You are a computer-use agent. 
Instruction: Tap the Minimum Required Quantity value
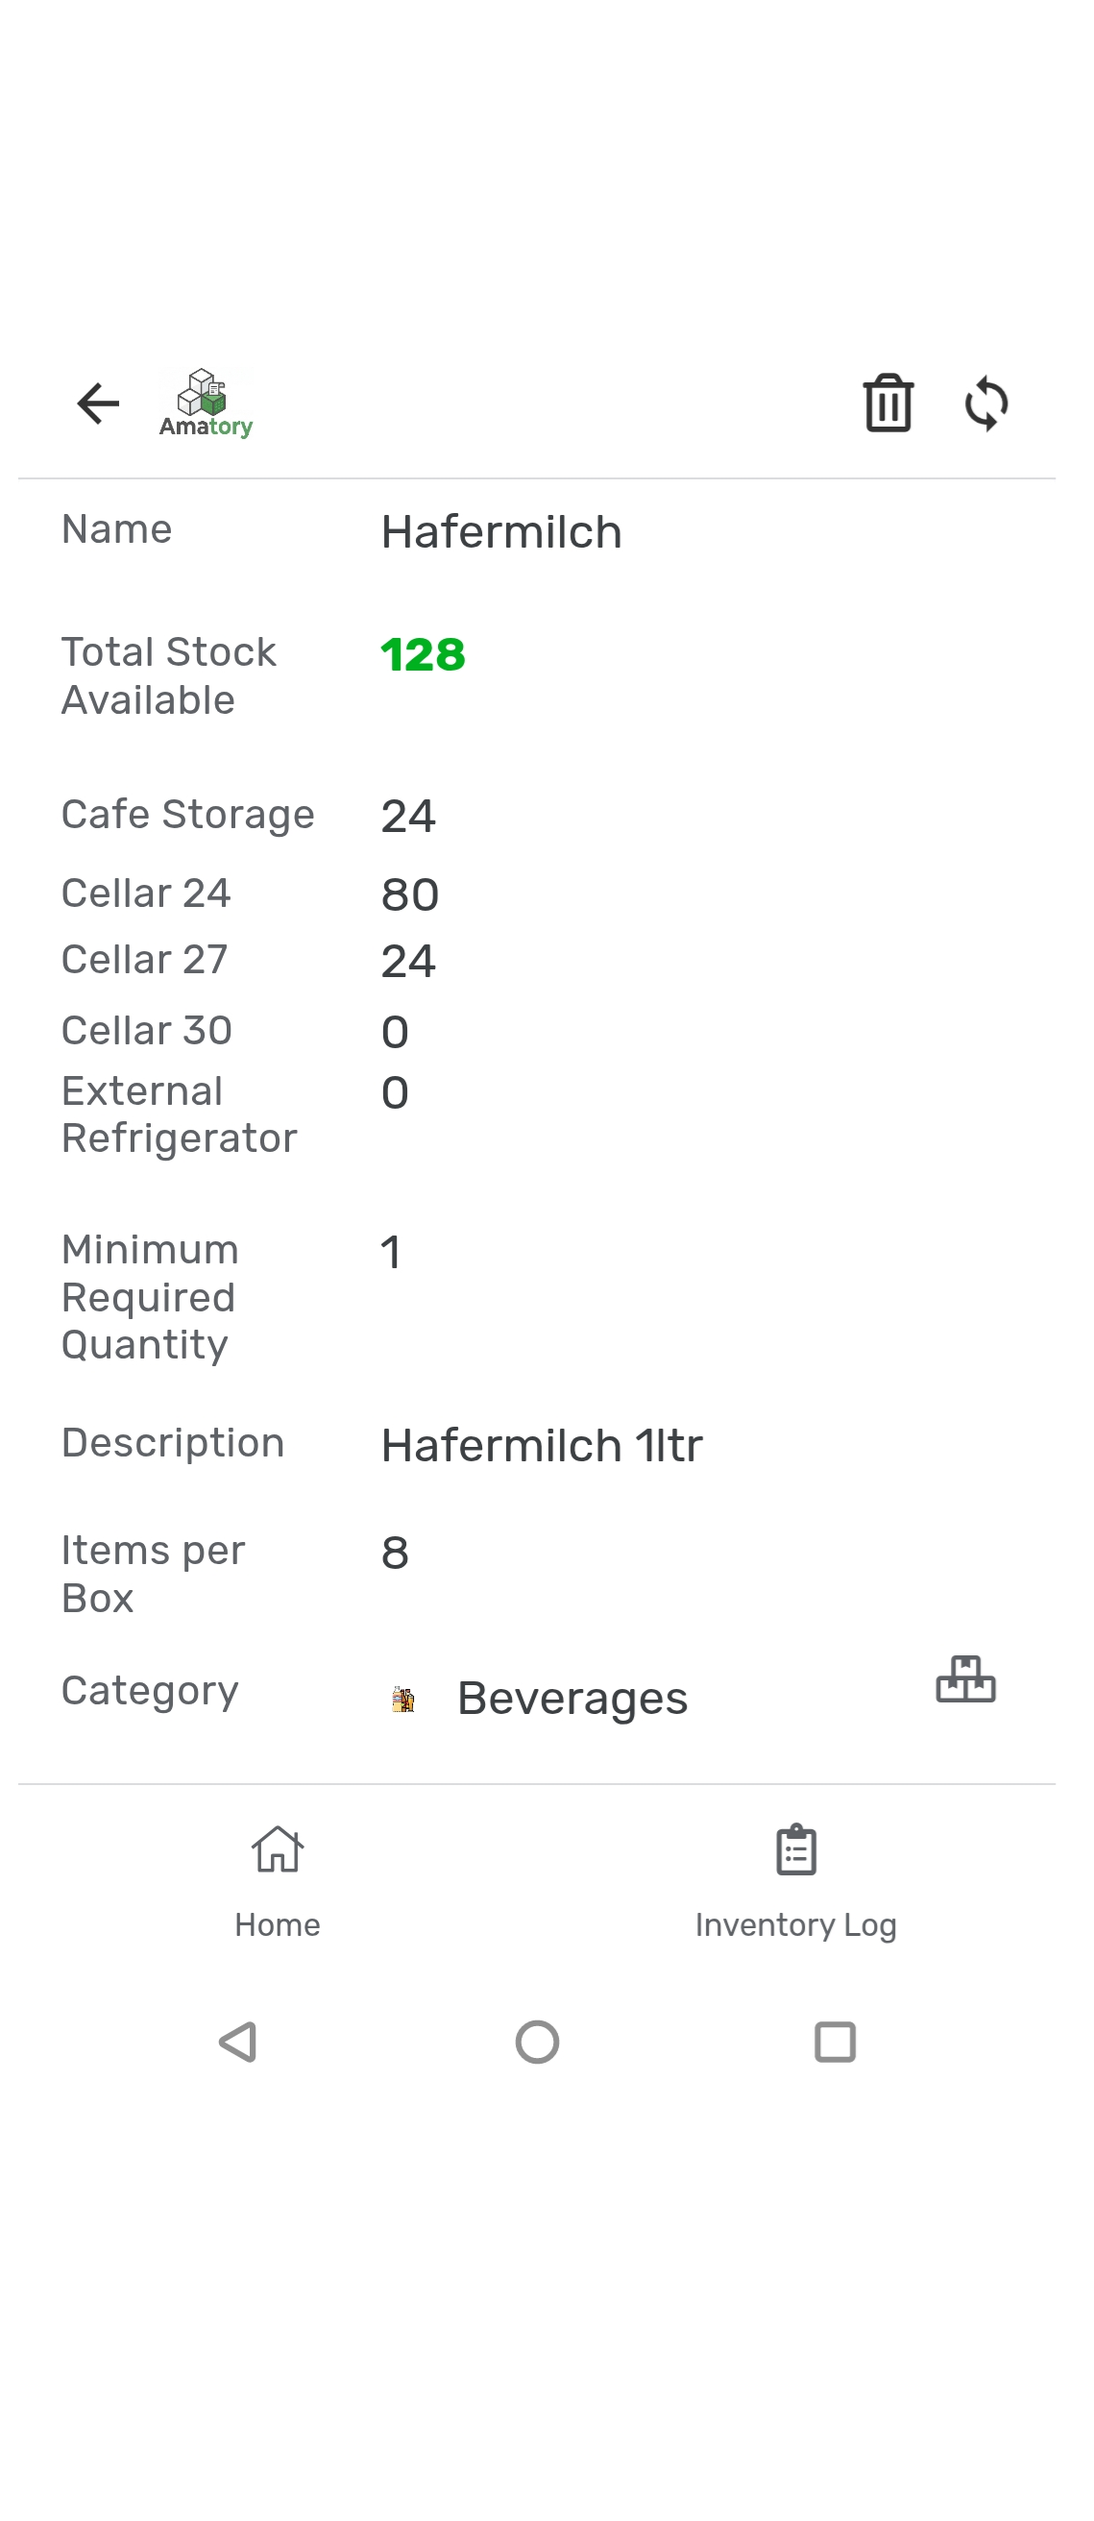point(392,1253)
